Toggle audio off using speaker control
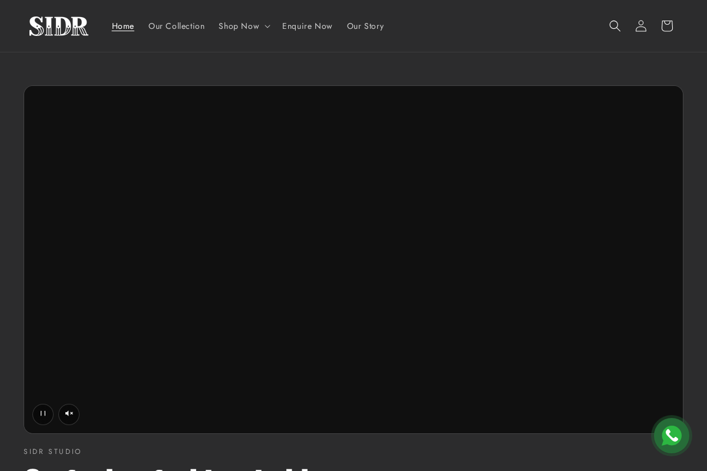Image resolution: width=707 pixels, height=471 pixels. 69,414
